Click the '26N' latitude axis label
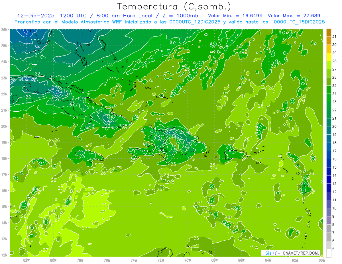 click(4, 30)
